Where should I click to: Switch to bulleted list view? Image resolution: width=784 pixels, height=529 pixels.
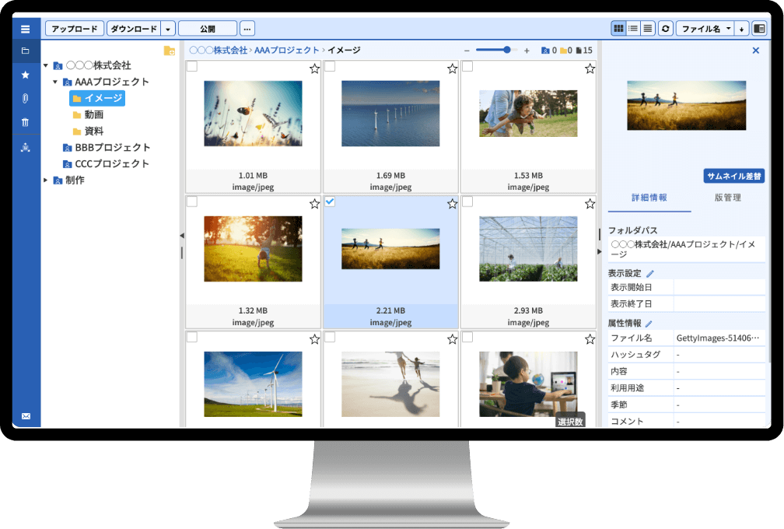(x=633, y=29)
